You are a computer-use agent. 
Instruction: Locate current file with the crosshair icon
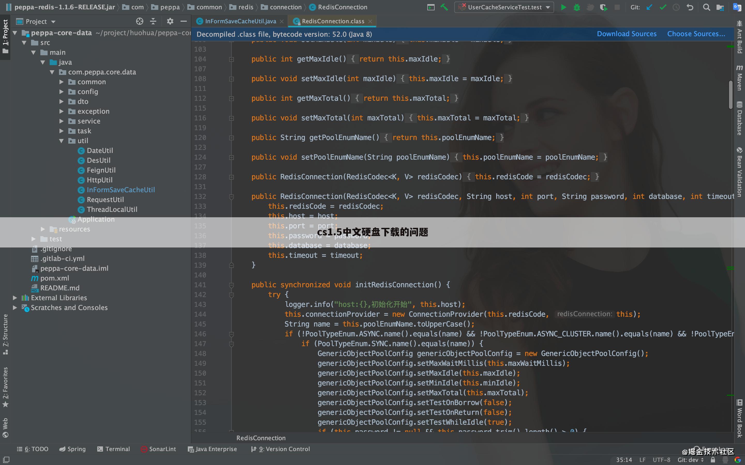click(139, 21)
